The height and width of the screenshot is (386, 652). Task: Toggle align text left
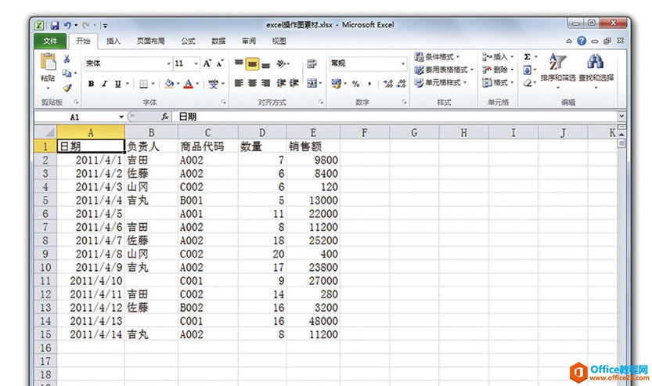(x=239, y=83)
